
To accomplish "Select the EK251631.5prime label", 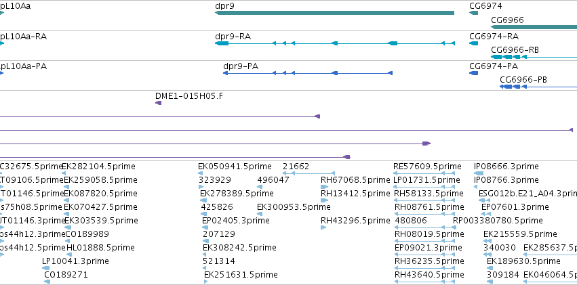I will (x=241, y=275).
